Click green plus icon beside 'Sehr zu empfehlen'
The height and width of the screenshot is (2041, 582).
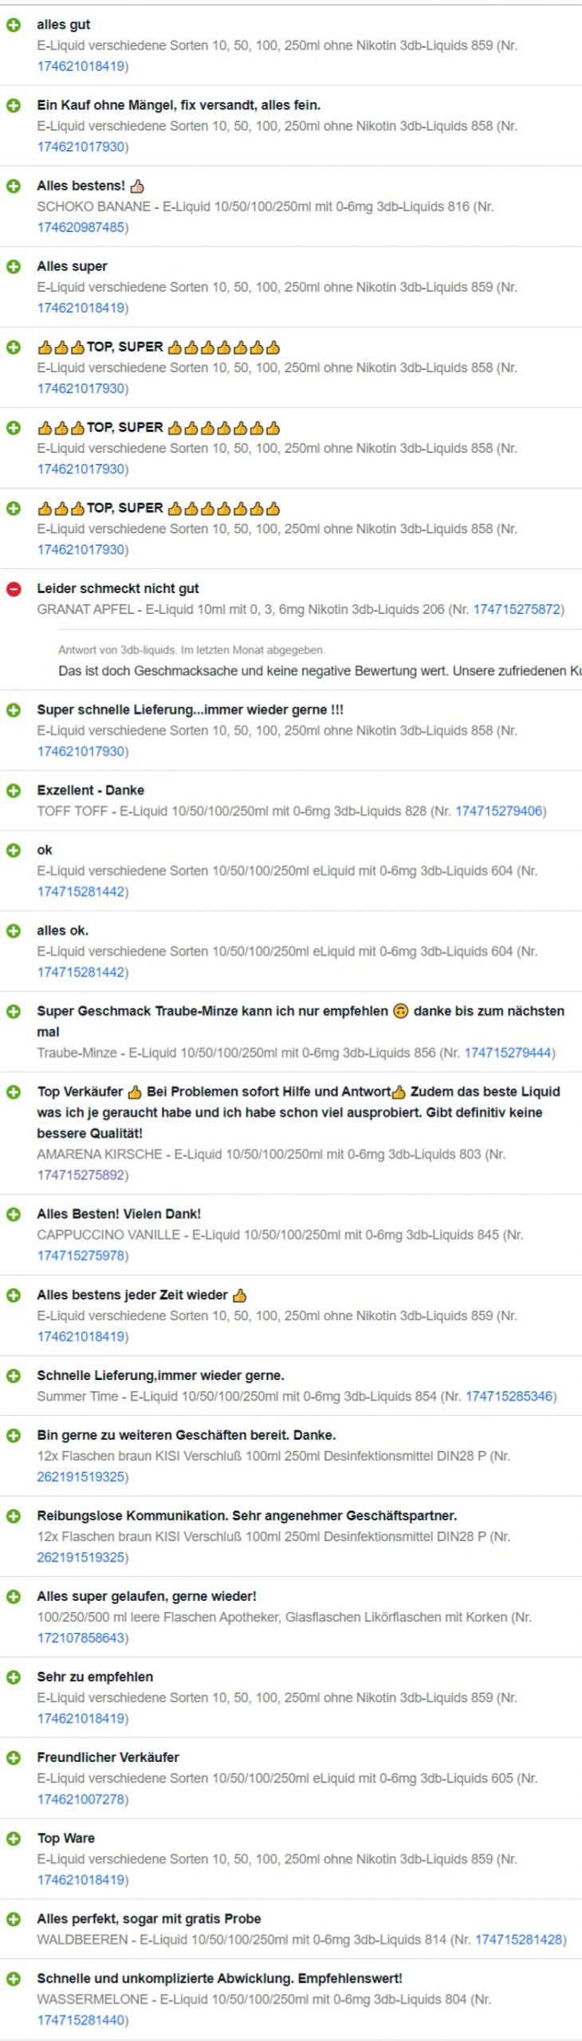click(x=14, y=1677)
